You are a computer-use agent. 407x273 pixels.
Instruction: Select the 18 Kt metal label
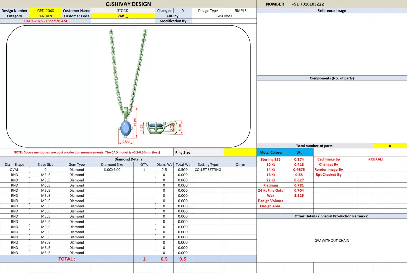pyautogui.click(x=271, y=175)
